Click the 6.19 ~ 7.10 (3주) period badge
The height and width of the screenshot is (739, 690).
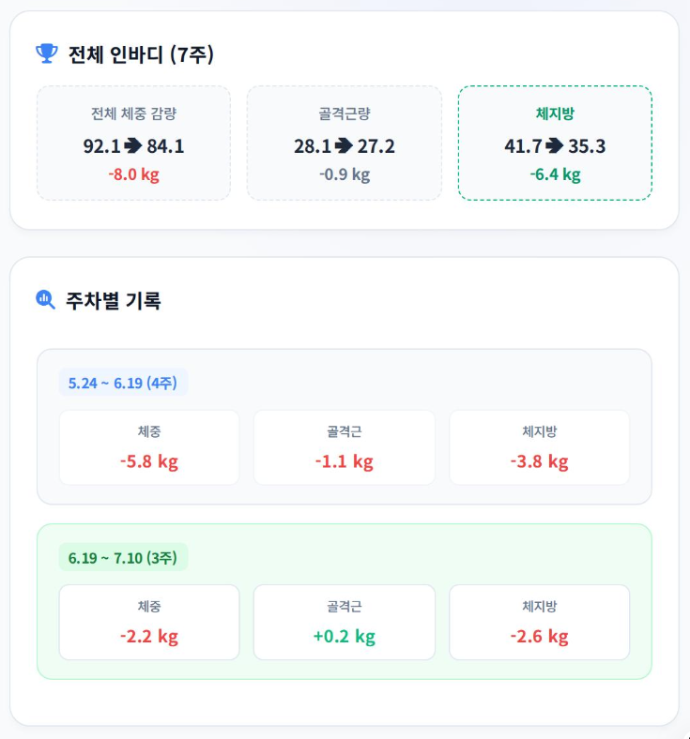pyautogui.click(x=123, y=558)
